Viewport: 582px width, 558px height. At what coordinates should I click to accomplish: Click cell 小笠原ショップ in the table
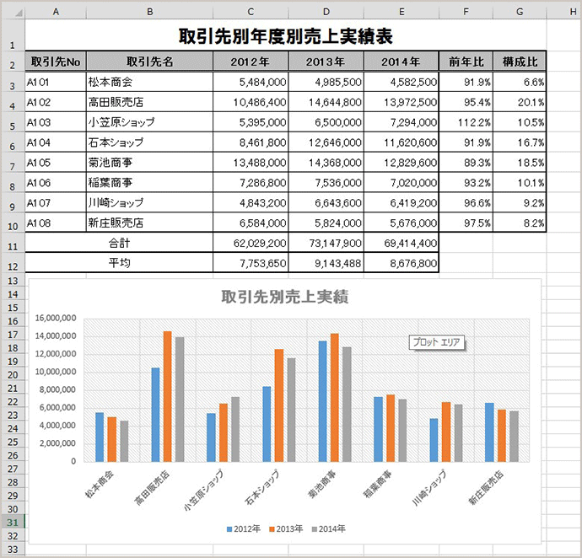pyautogui.click(x=149, y=122)
